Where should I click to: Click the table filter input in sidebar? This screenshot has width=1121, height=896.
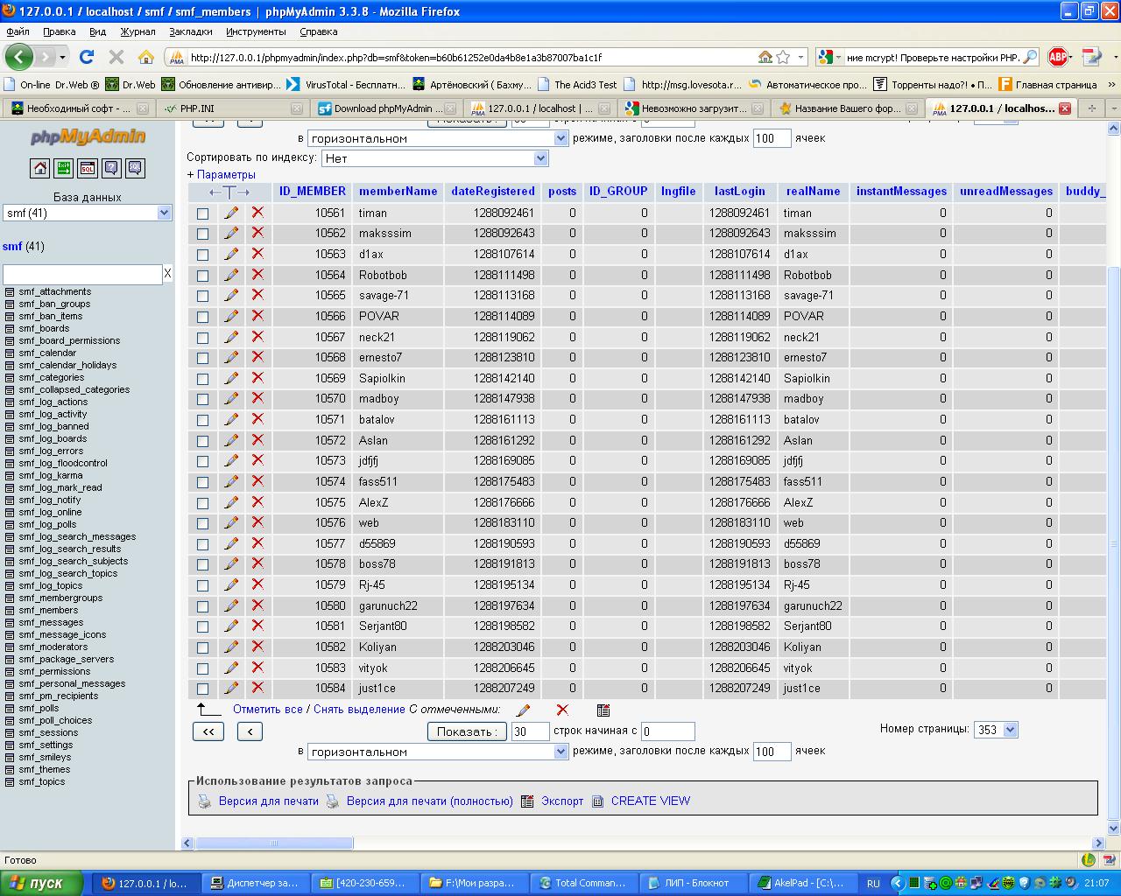coord(82,274)
